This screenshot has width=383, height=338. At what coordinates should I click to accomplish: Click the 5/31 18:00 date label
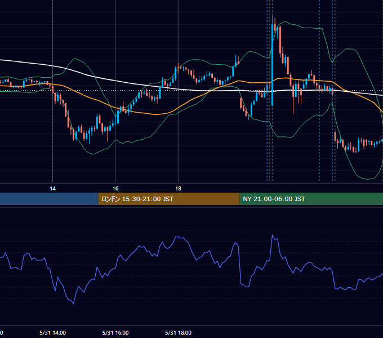pyautogui.click(x=179, y=332)
